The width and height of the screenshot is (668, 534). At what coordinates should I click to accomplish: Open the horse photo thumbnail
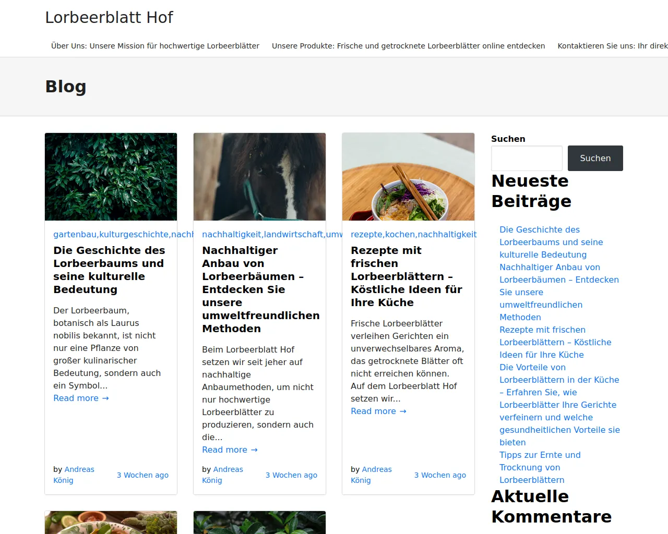[259, 177]
